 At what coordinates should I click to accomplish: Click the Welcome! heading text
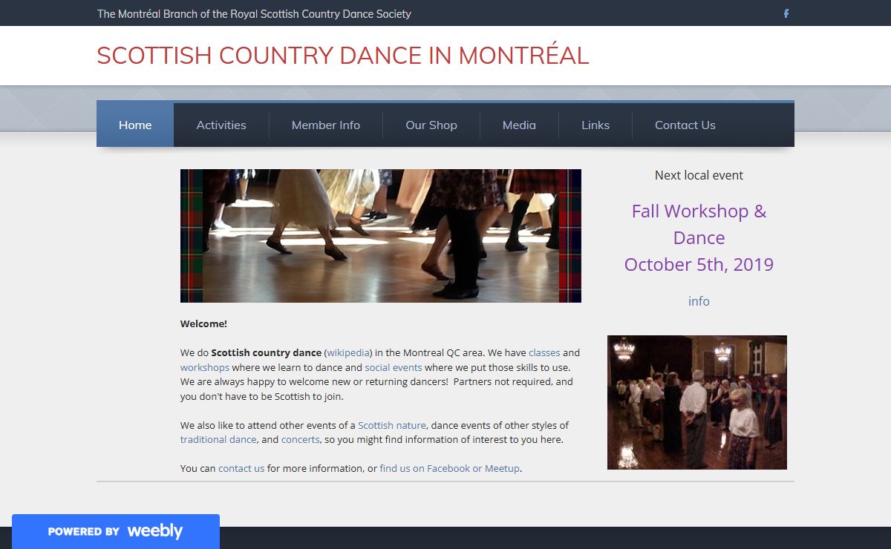click(203, 324)
